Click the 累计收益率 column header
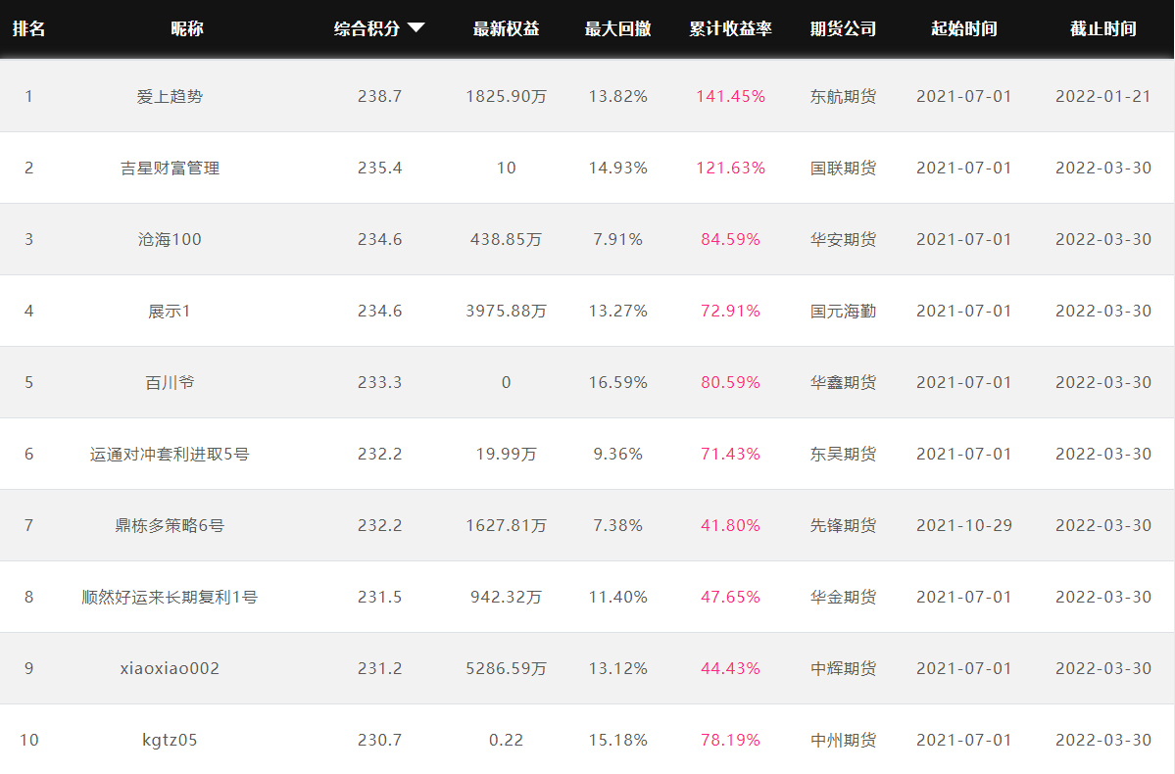The image size is (1175, 774). (x=731, y=28)
